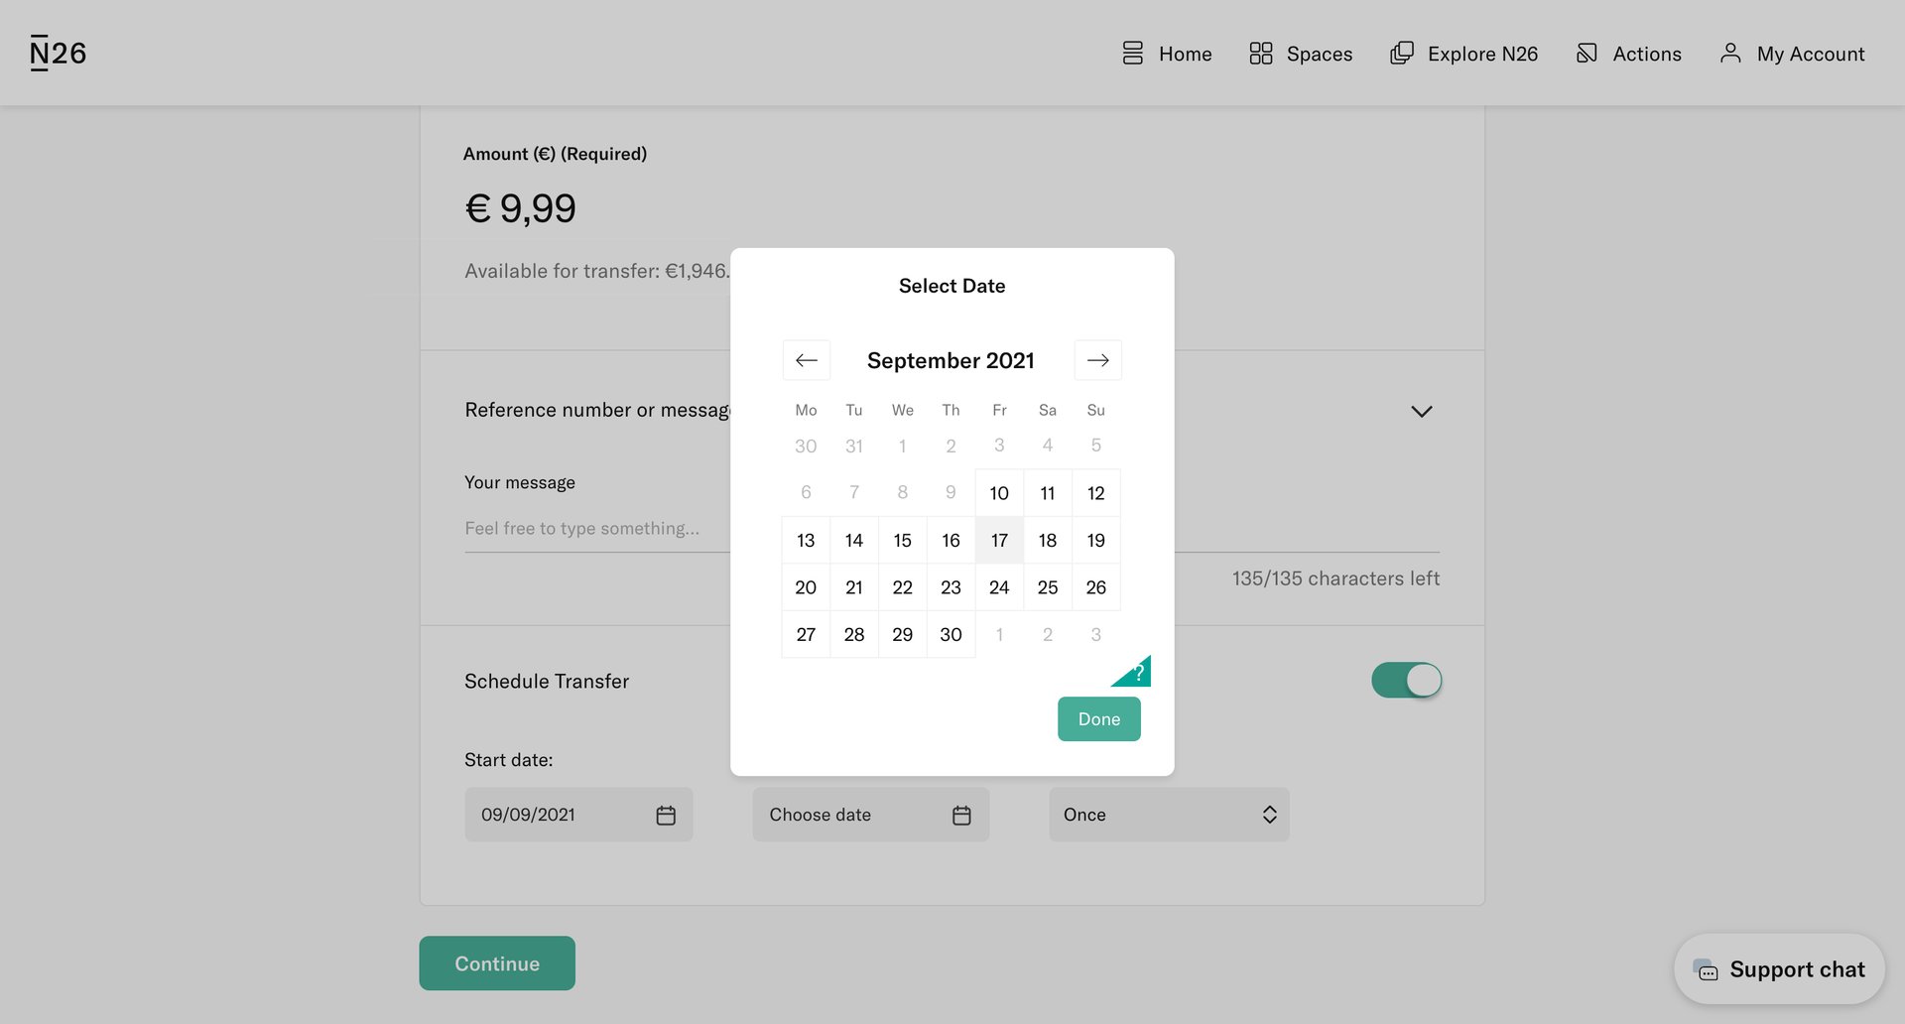The width and height of the screenshot is (1905, 1024).
Task: Disable the Schedule Transfer toggle
Action: click(1406, 681)
